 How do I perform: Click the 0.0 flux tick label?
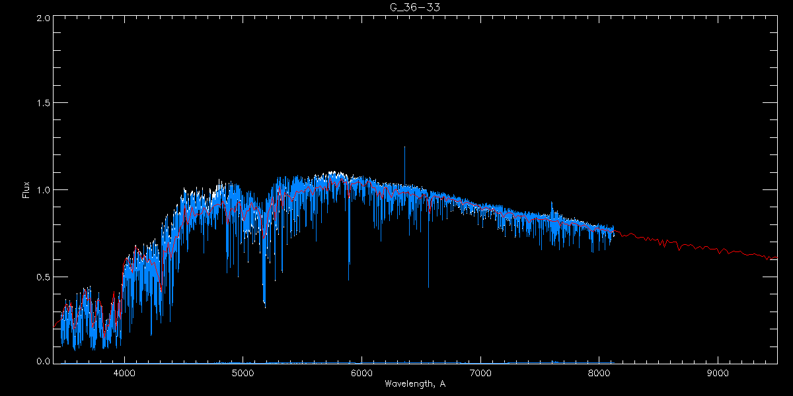click(44, 362)
